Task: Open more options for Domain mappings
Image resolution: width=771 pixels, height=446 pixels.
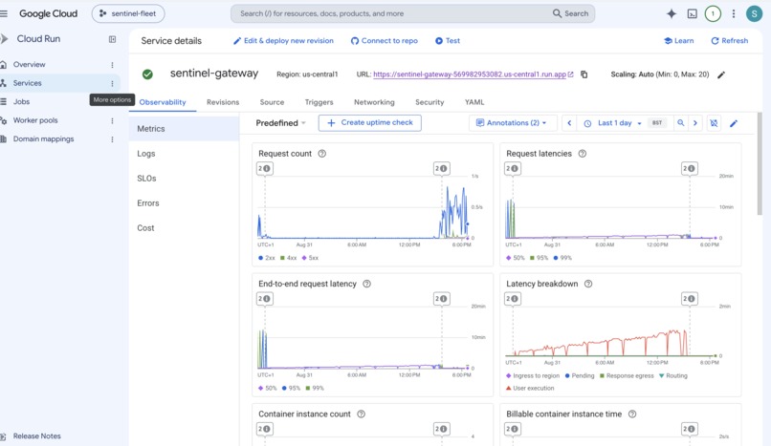Action: pyautogui.click(x=112, y=139)
